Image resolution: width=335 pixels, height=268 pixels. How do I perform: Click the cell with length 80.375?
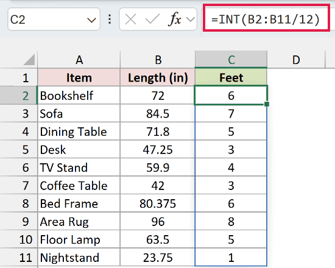tap(158, 203)
